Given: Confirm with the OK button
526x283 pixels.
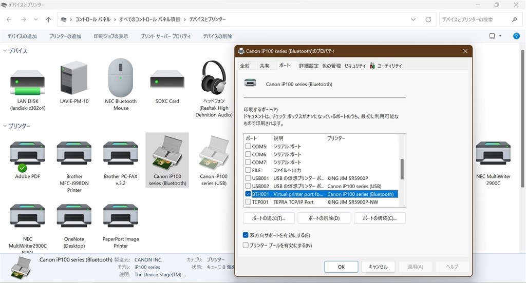Looking at the screenshot, I should [341, 267].
